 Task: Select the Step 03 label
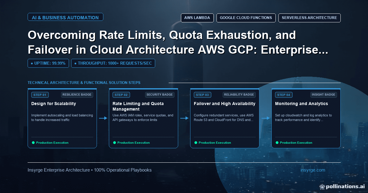tap(202, 95)
